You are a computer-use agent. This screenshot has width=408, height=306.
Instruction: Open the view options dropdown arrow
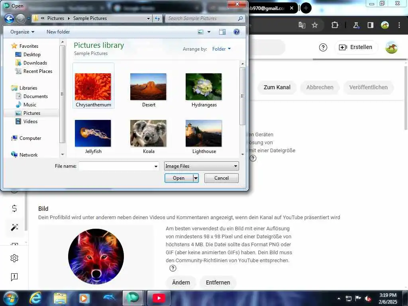click(209, 32)
